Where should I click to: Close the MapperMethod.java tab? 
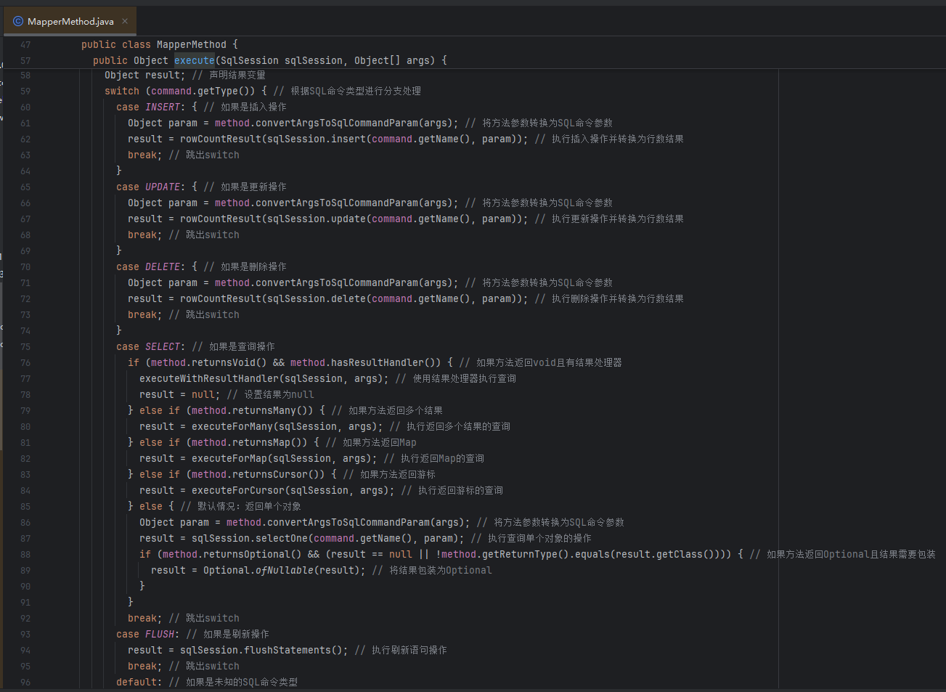click(125, 21)
